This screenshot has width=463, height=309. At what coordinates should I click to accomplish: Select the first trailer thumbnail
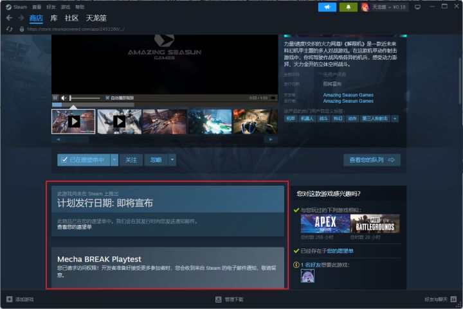73,121
